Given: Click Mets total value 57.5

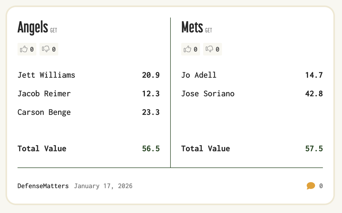Looking at the screenshot, I should pos(314,149).
